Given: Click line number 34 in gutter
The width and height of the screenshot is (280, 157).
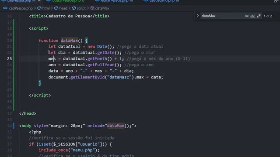Looking at the screenshot, I should pyautogui.click(x=10, y=126).
